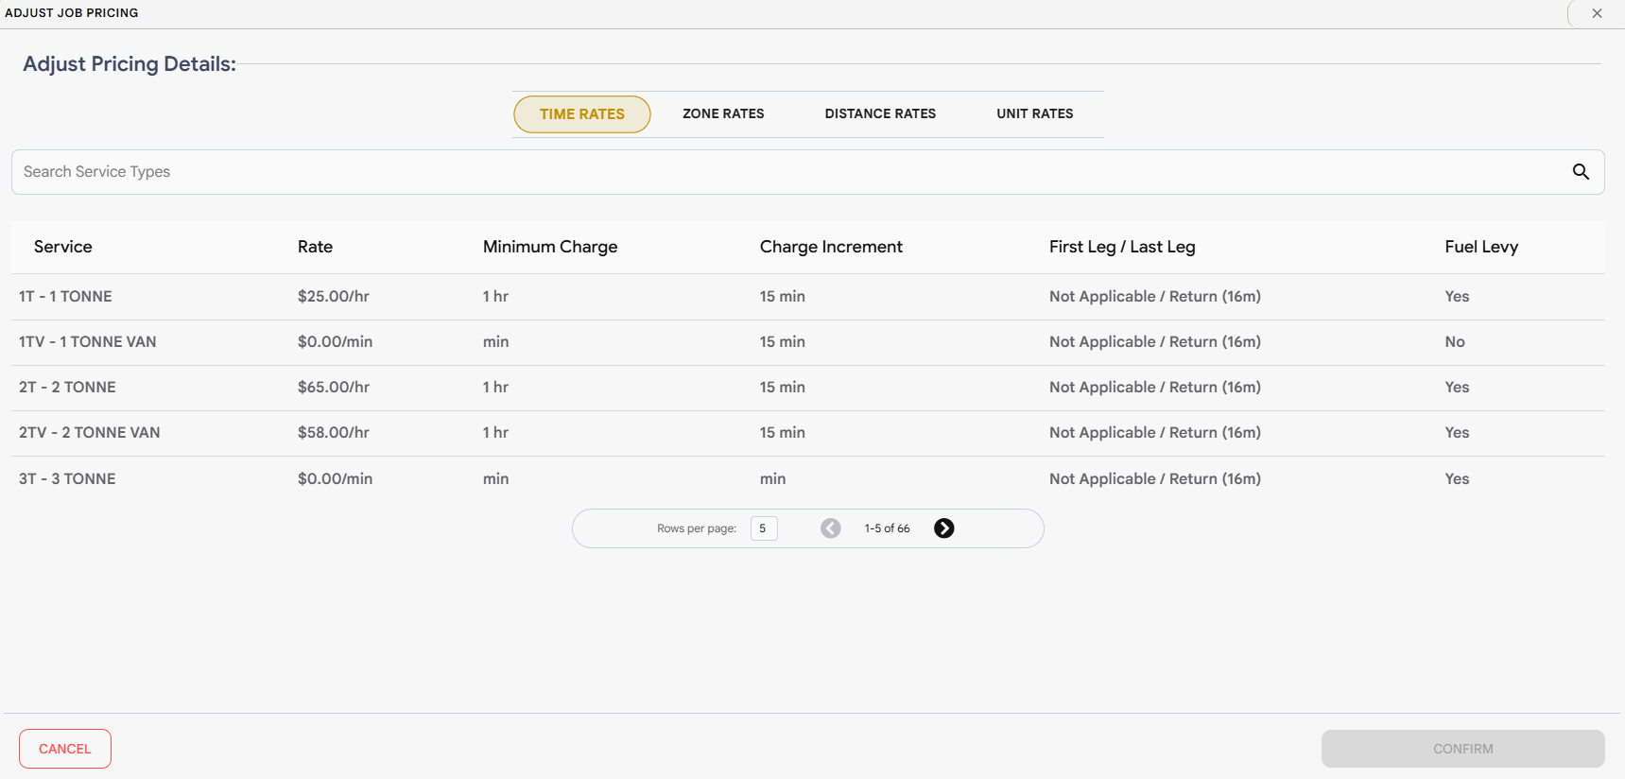Image resolution: width=1625 pixels, height=779 pixels.
Task: Select the 3T - 3 TONNE row
Action: pyautogui.click(x=808, y=479)
